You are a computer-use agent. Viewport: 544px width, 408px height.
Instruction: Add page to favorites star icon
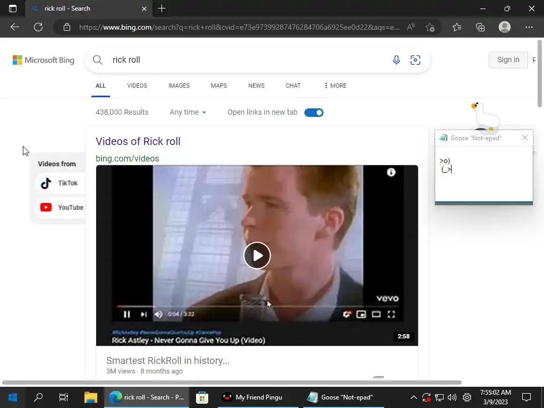[x=430, y=27]
